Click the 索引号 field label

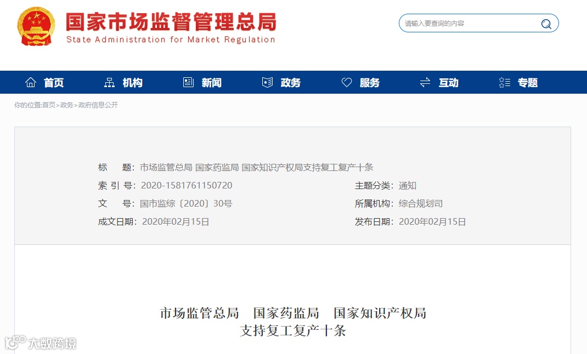(x=116, y=185)
